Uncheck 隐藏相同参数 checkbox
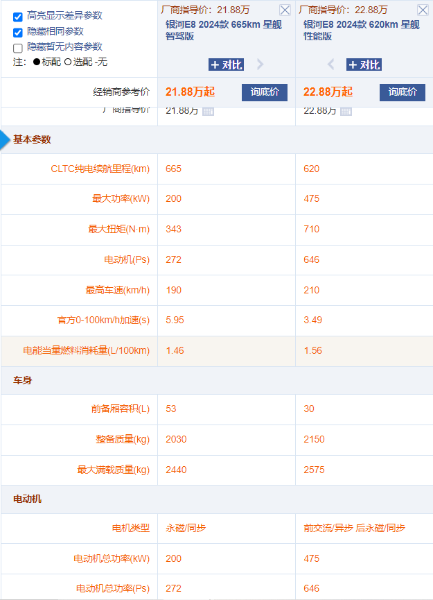This screenshot has height=600, width=433. pyautogui.click(x=17, y=33)
